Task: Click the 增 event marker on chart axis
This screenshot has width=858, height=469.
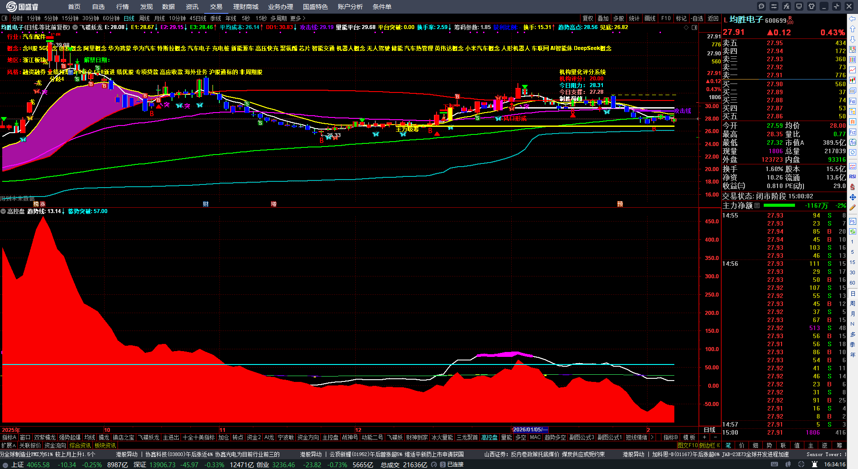Action: 273,204
